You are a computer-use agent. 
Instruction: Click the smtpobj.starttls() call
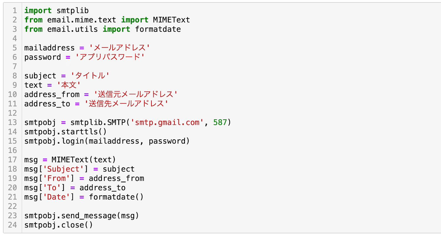pos(65,131)
